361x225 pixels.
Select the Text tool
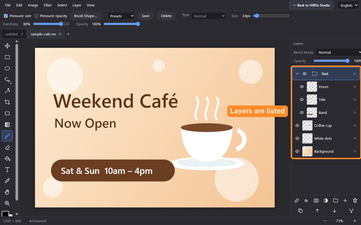[7, 170]
